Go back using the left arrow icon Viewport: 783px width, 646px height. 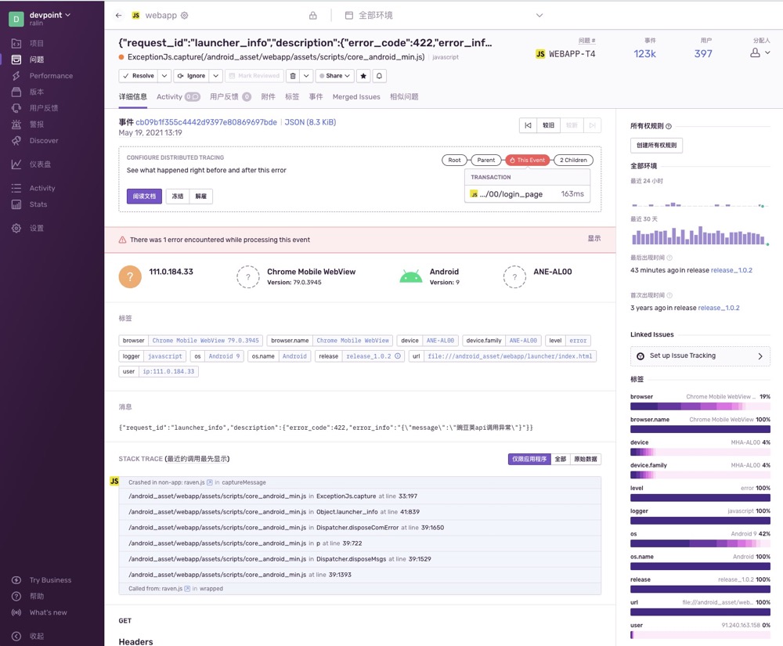pos(118,15)
